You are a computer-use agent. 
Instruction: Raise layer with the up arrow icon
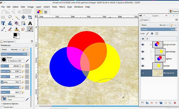click(152, 103)
